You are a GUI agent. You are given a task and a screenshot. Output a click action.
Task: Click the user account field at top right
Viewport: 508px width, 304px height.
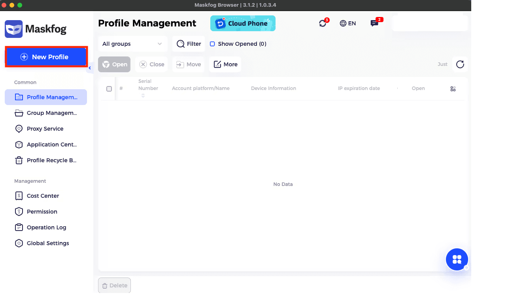(x=430, y=23)
